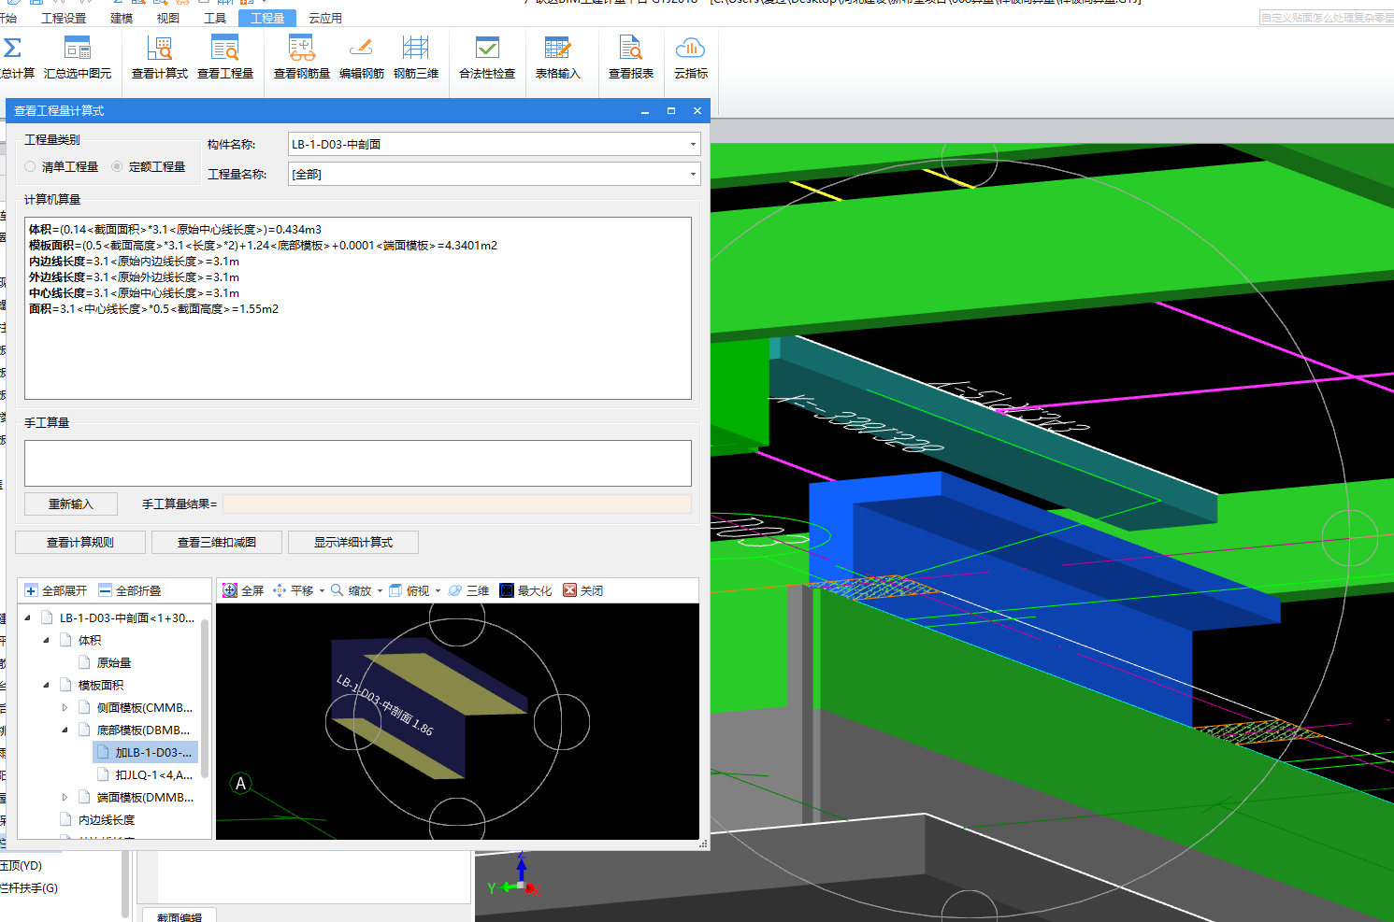Select 加LB-1-D03 tree item
The height and width of the screenshot is (922, 1394).
(145, 752)
